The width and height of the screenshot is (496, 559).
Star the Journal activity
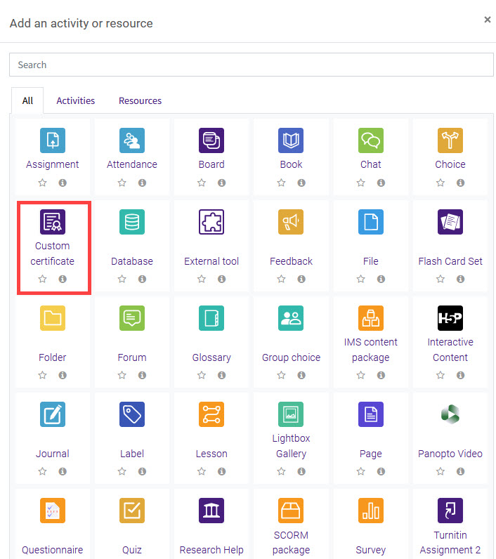tap(42, 471)
